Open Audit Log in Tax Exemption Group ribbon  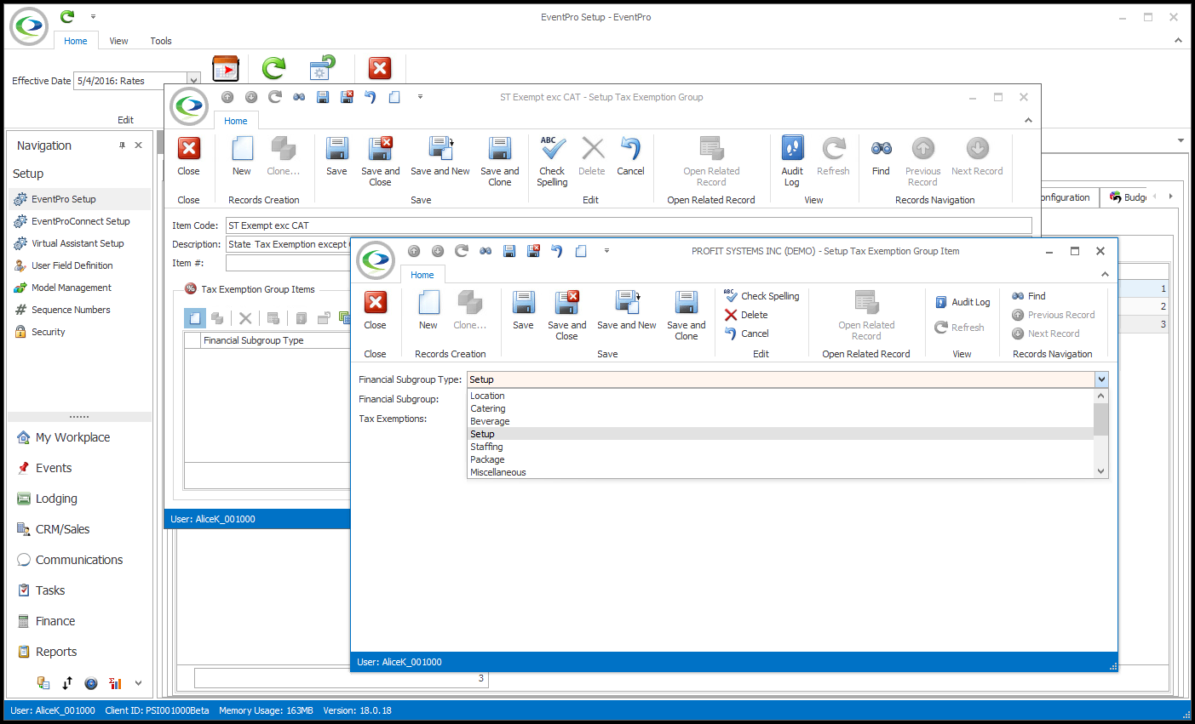792,162
